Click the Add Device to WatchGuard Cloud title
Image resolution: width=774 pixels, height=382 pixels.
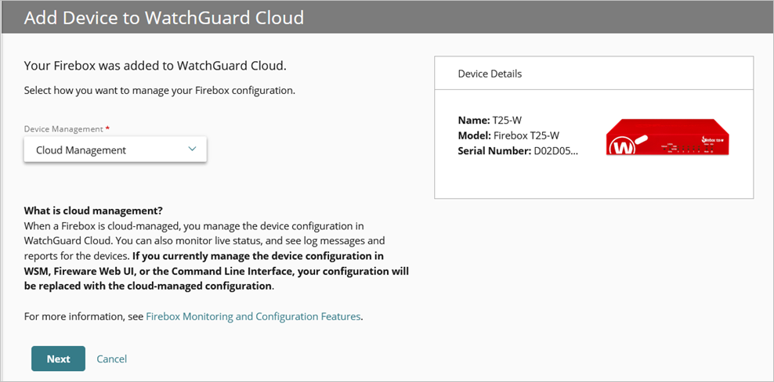pyautogui.click(x=164, y=17)
